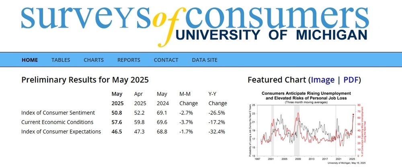Open the Featured Chart Image link

point(322,80)
